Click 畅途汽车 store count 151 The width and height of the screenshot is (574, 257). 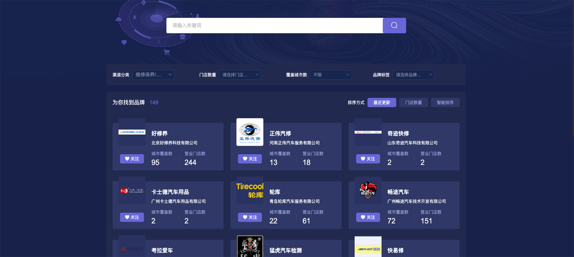[x=426, y=221]
